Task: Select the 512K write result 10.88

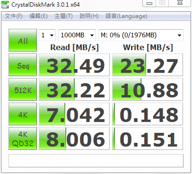Action: point(148,89)
